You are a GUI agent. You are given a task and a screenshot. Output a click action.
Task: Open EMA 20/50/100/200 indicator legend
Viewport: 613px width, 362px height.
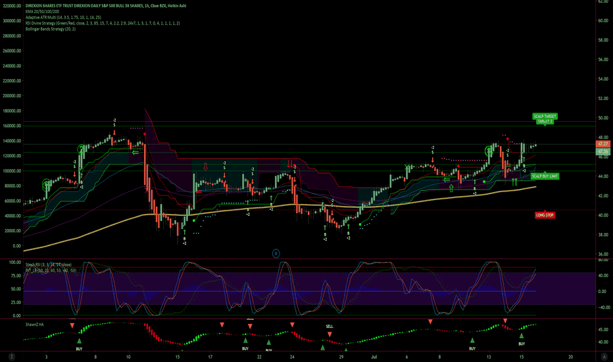click(42, 12)
